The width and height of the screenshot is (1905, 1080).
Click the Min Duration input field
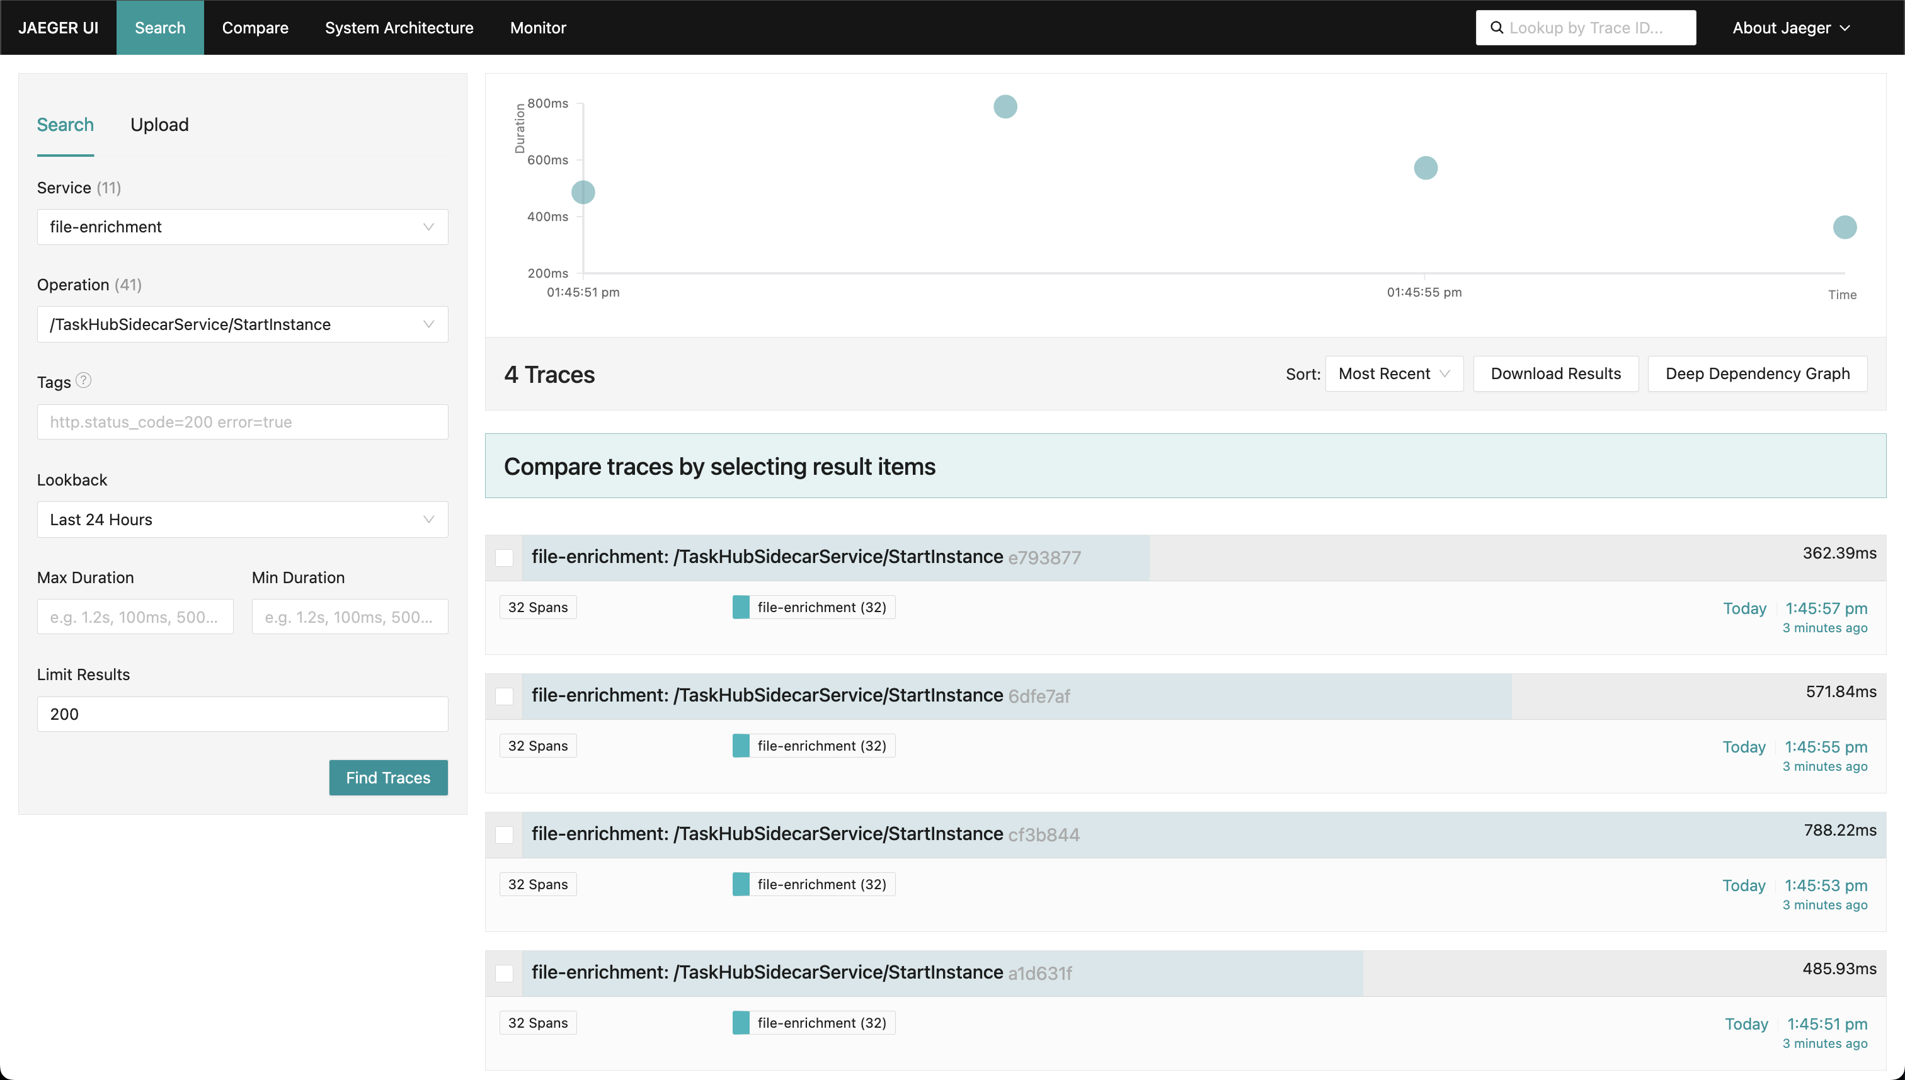(350, 617)
